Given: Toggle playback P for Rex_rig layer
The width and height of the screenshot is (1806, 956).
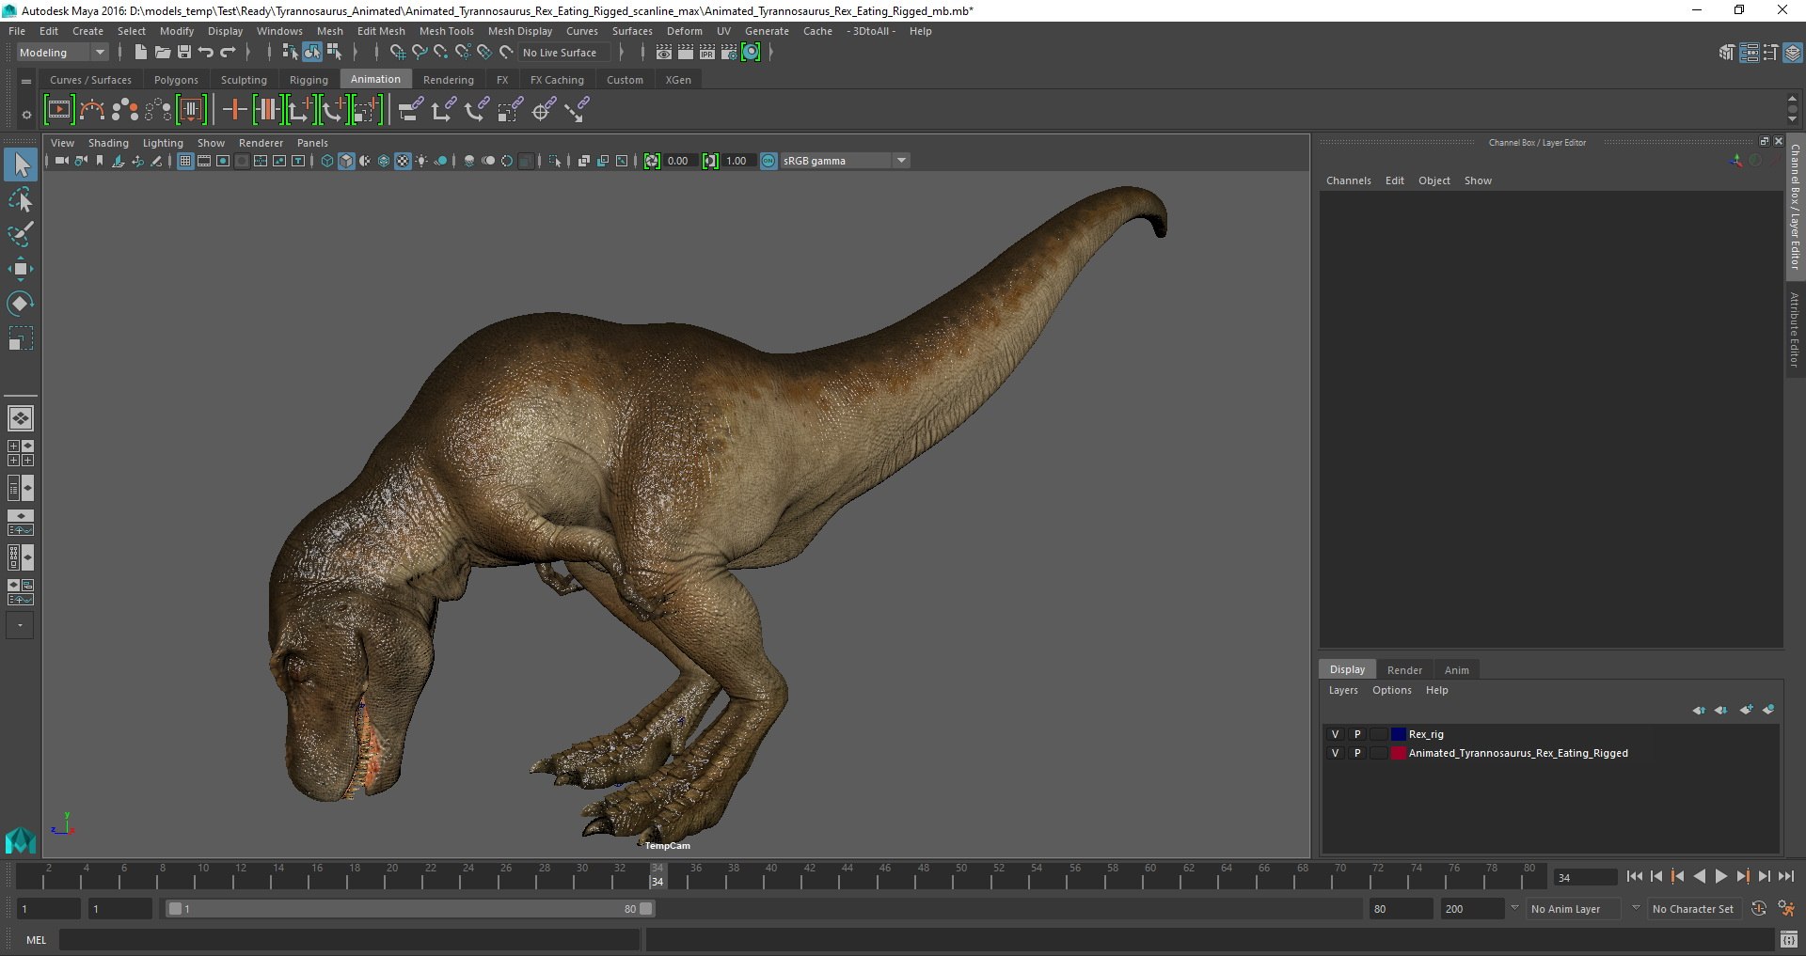Looking at the screenshot, I should (x=1356, y=734).
